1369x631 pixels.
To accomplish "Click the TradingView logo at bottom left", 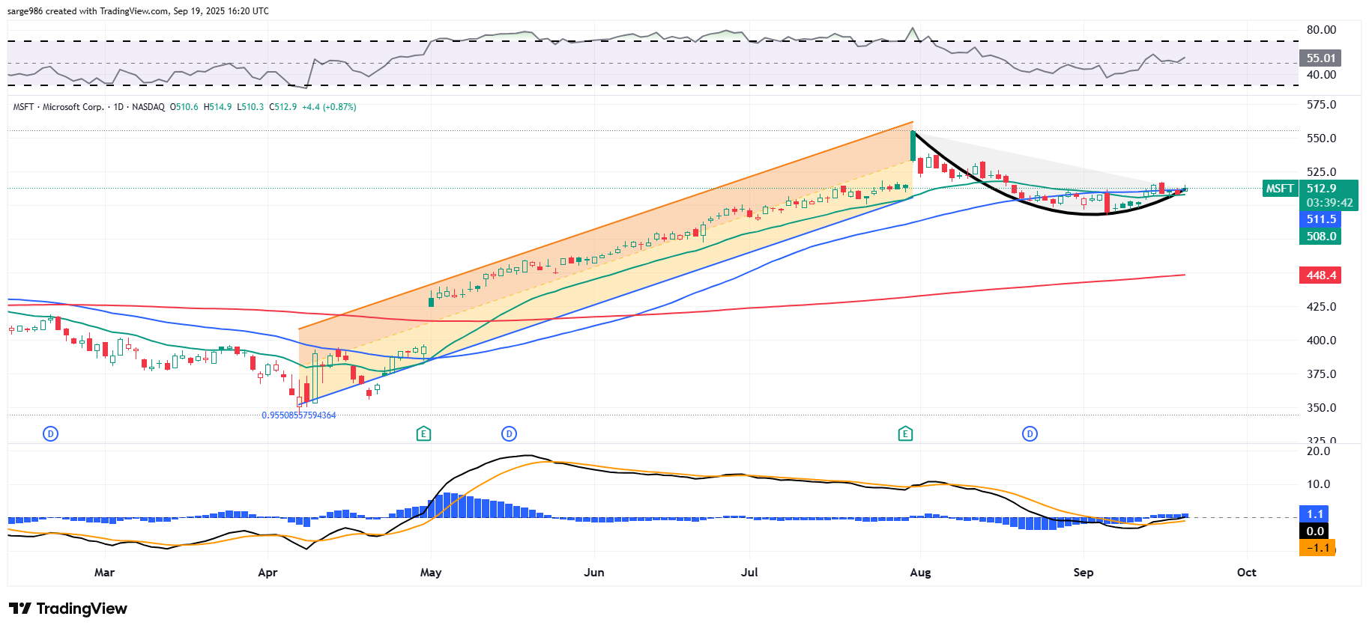I will 68,609.
